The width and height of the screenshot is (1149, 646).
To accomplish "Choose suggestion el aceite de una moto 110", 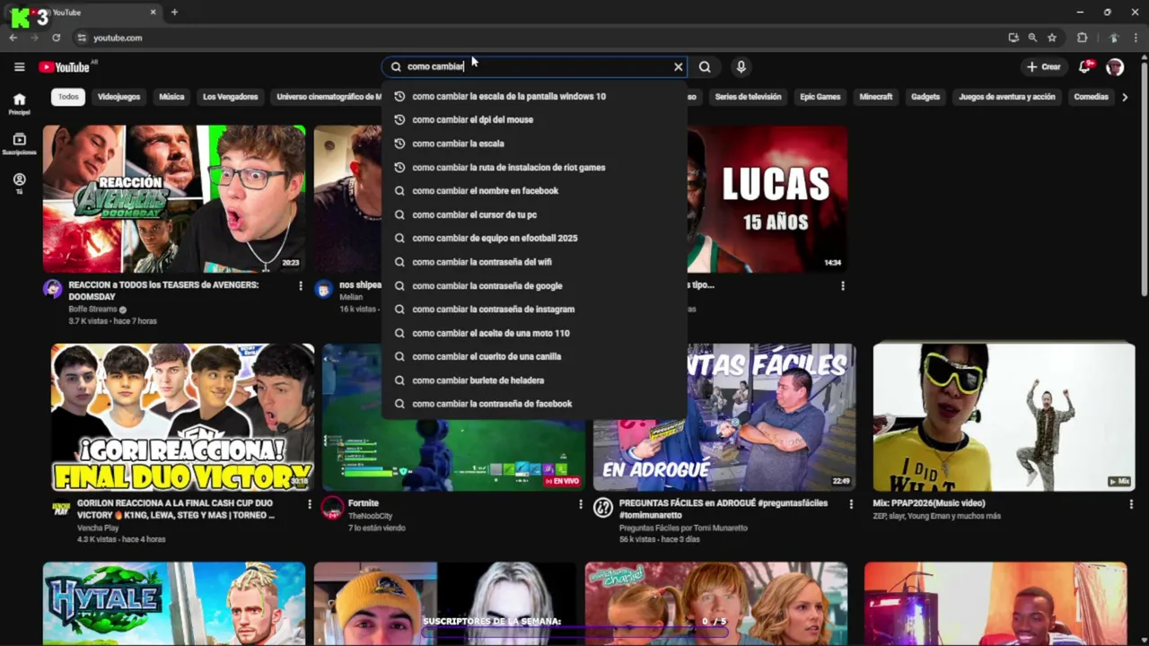I will (534, 333).
